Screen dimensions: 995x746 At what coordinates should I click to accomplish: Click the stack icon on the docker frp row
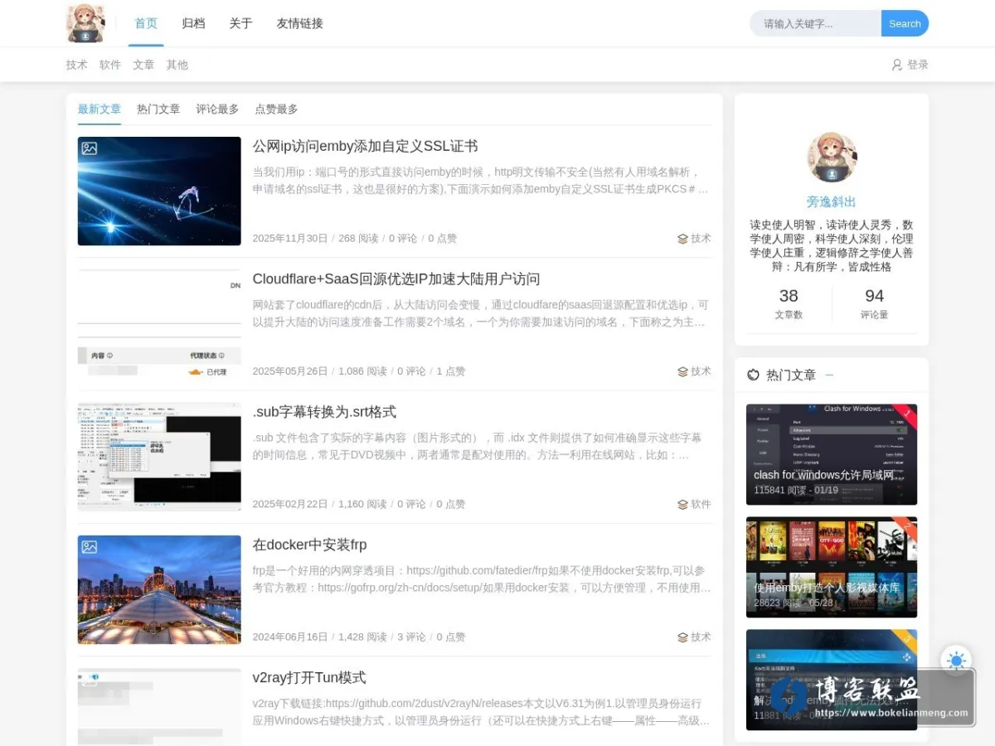682,637
